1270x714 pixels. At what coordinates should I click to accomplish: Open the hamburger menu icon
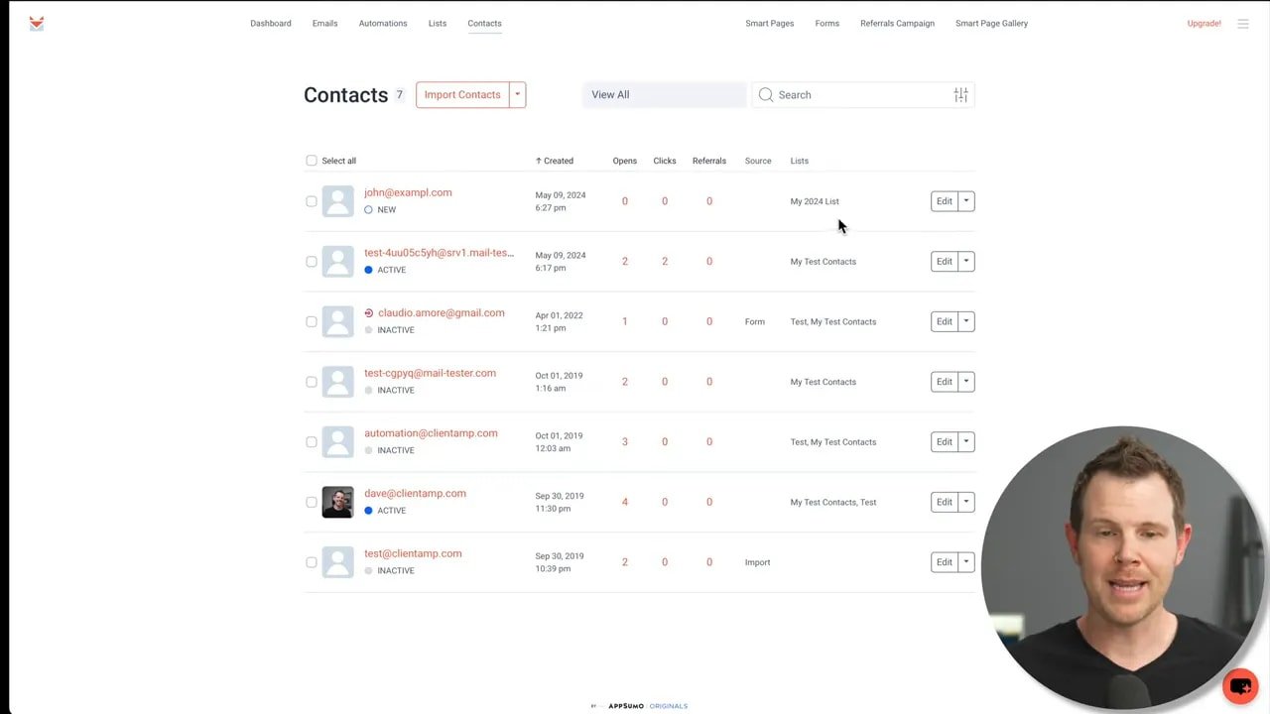(x=1243, y=23)
